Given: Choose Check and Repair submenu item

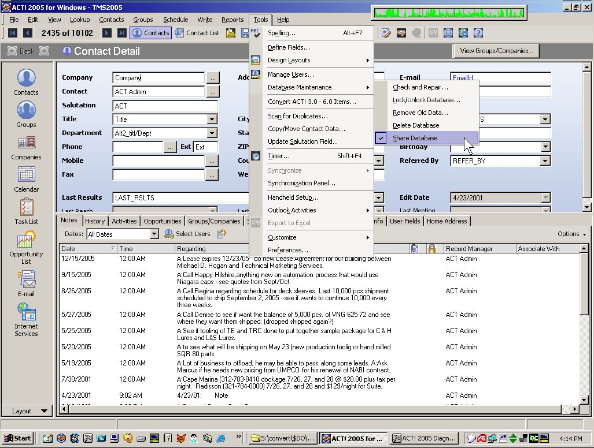Looking at the screenshot, I should 427,87.
